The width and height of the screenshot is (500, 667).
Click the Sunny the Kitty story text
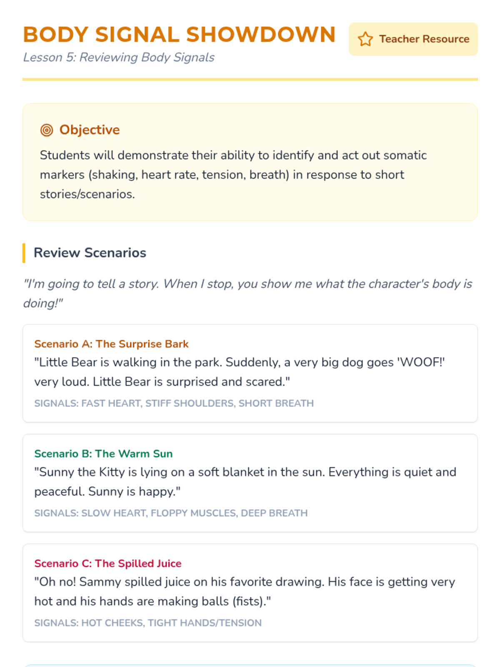tap(245, 481)
